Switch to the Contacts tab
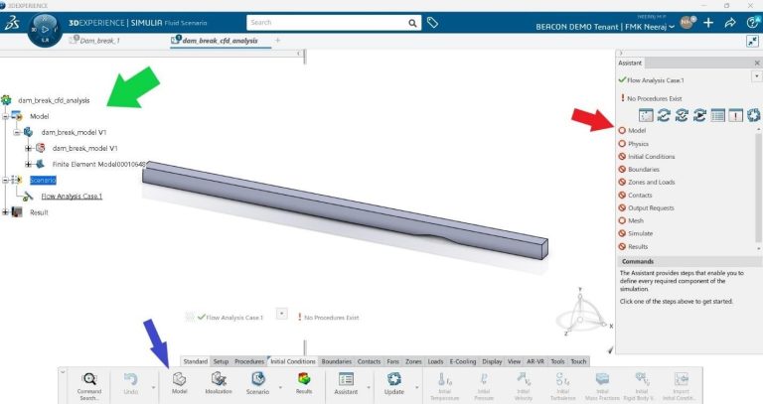 pos(369,361)
